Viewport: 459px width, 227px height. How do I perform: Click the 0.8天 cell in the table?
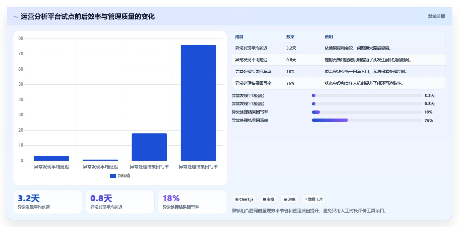point(291,60)
